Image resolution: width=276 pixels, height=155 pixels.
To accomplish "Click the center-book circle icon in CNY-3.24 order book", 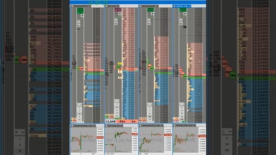I will (120, 13).
